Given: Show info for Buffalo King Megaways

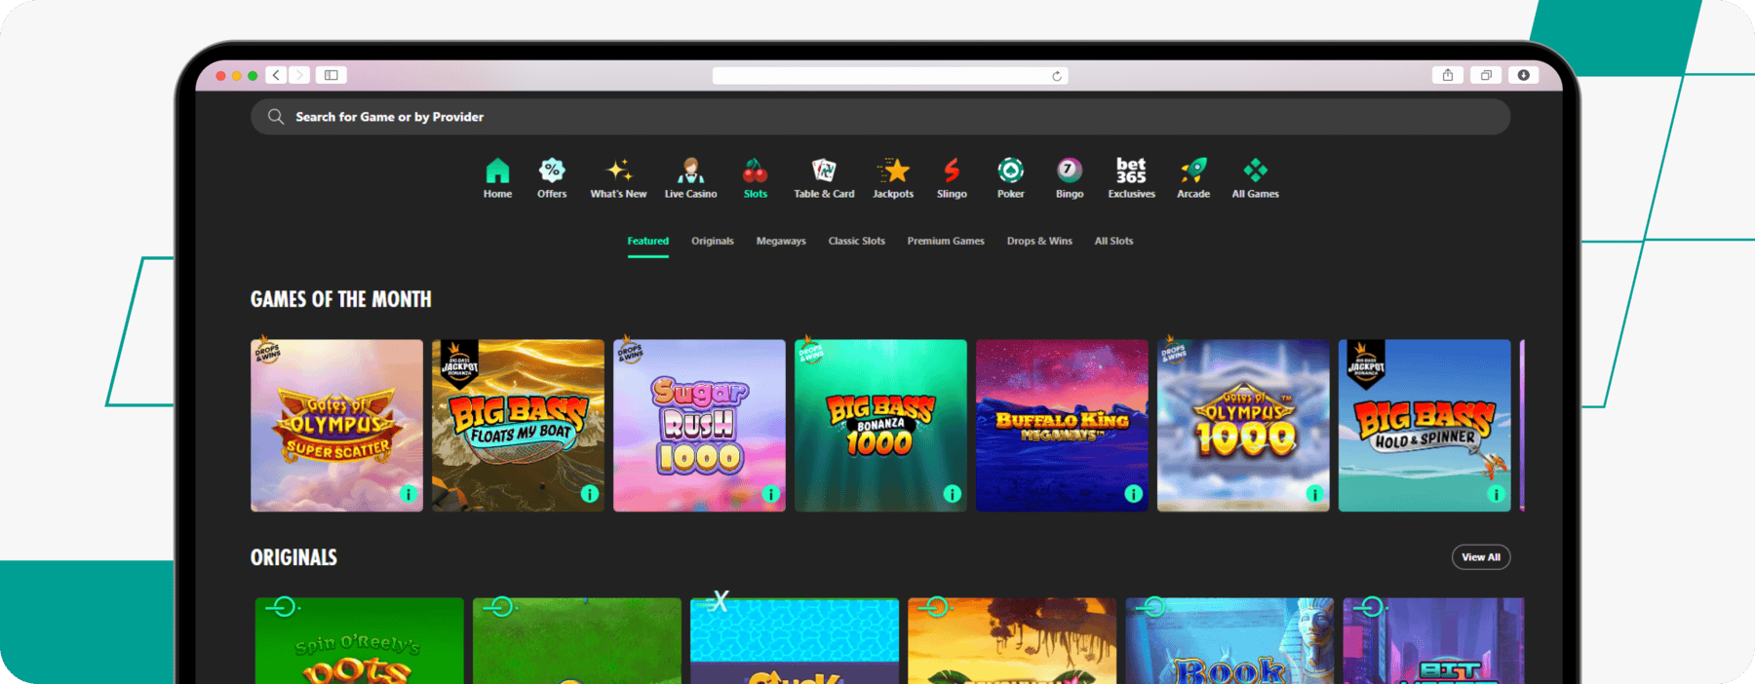Looking at the screenshot, I should pos(1134,494).
